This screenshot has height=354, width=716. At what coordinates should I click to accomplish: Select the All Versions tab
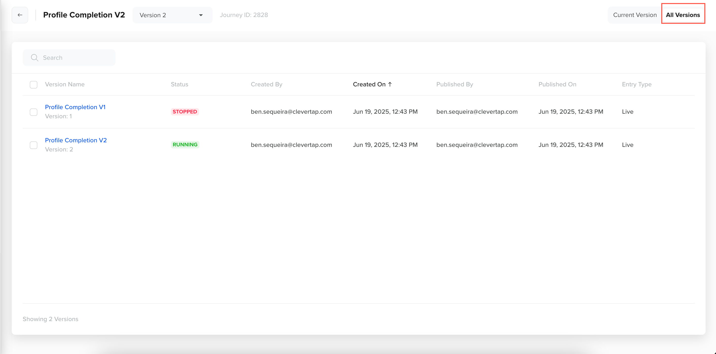pyautogui.click(x=683, y=15)
